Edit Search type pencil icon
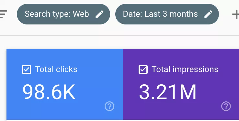This screenshot has height=121, width=239. click(99, 14)
